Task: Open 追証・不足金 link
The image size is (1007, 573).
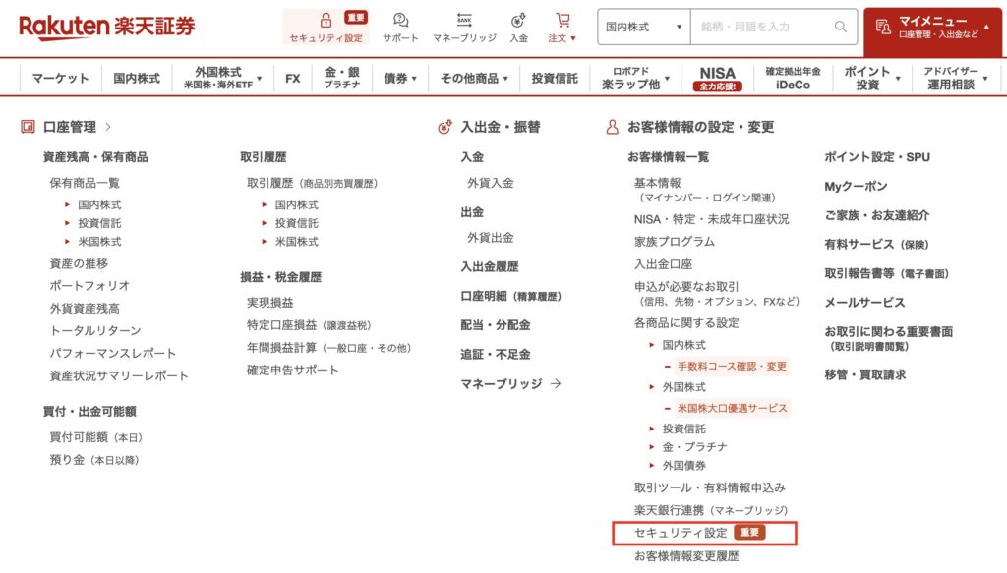Action: click(496, 354)
